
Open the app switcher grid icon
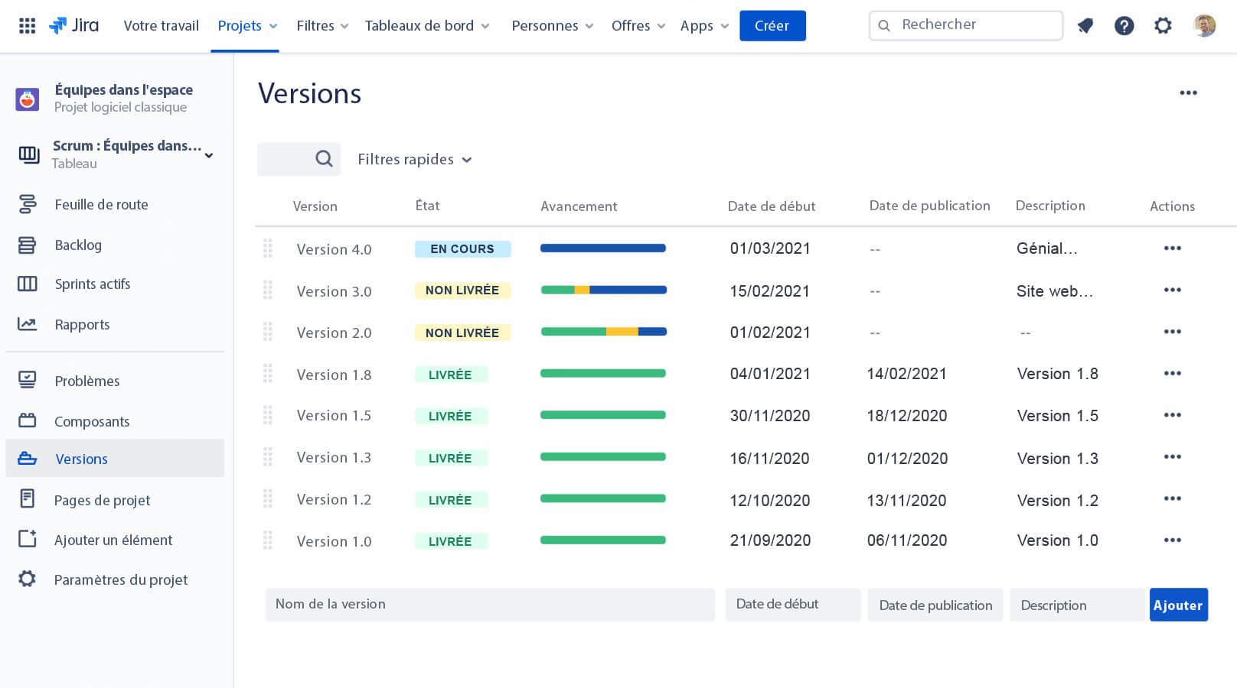pyautogui.click(x=27, y=26)
